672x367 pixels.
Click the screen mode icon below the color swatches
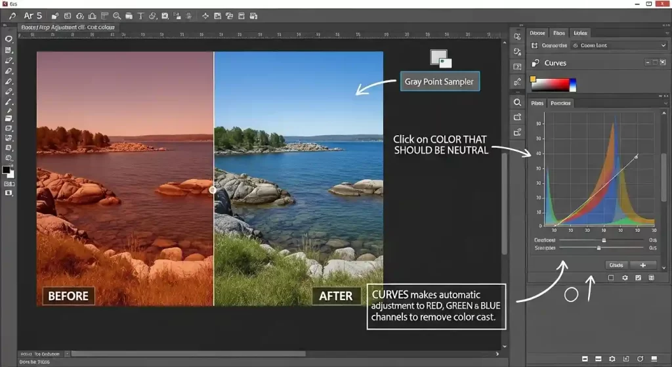click(x=9, y=194)
